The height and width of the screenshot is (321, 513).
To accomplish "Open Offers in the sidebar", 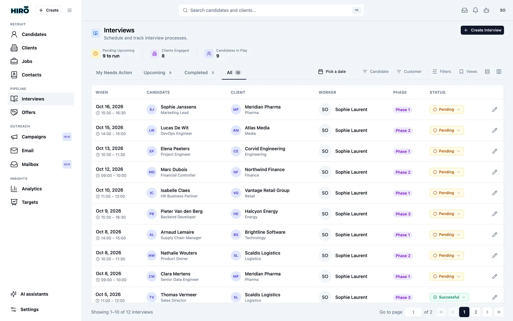I will [x=41, y=112].
